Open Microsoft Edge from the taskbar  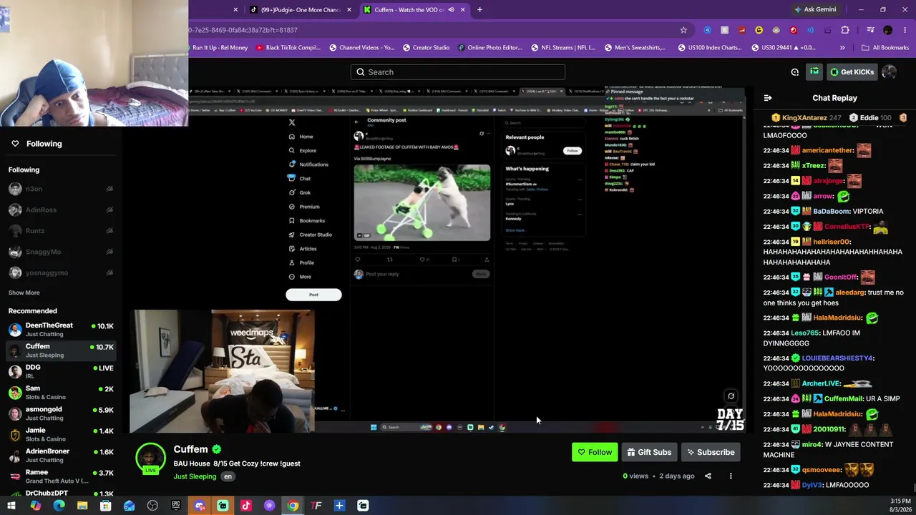[59, 506]
